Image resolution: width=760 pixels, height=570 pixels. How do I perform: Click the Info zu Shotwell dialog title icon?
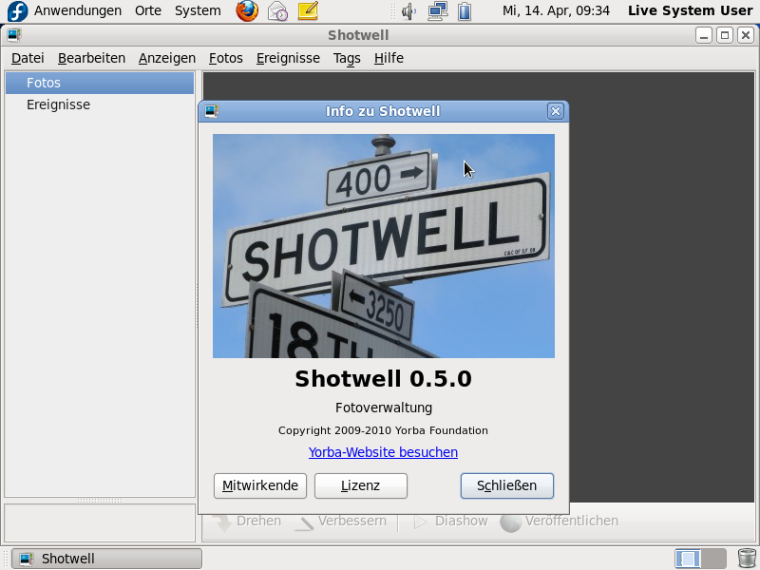click(211, 111)
